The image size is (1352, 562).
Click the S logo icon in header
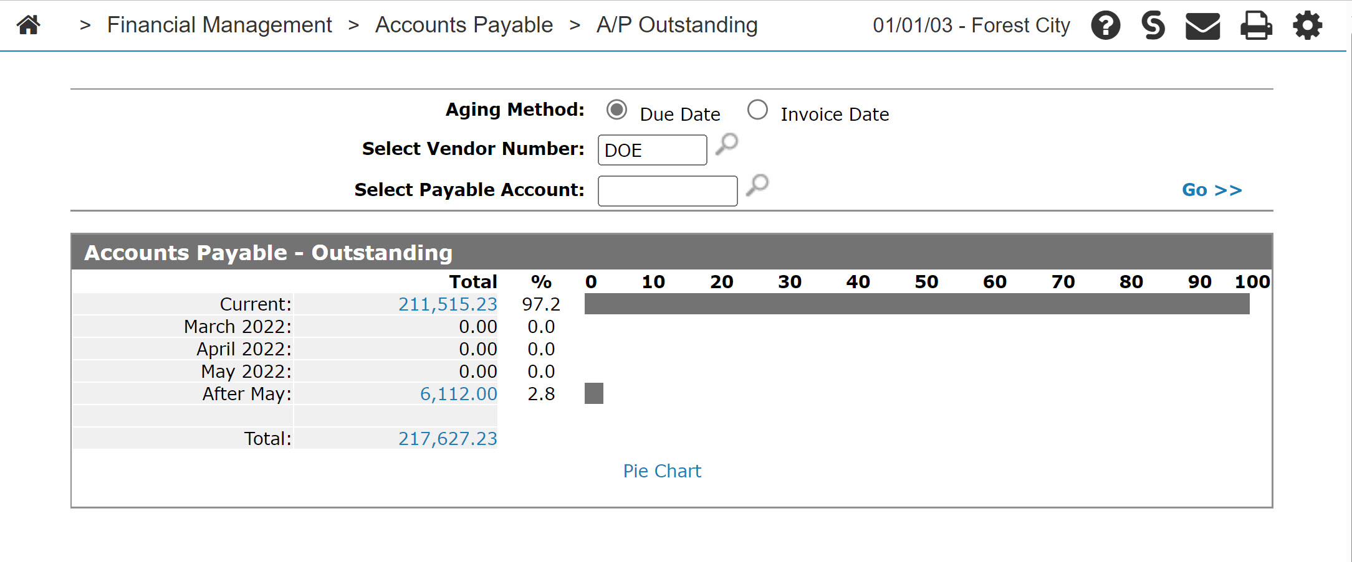click(x=1153, y=26)
